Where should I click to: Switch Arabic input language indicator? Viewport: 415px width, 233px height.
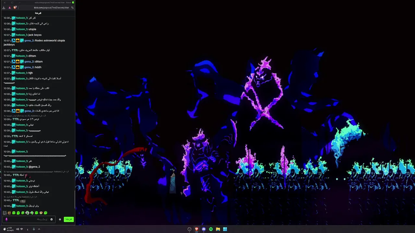pyautogui.click(x=28, y=229)
